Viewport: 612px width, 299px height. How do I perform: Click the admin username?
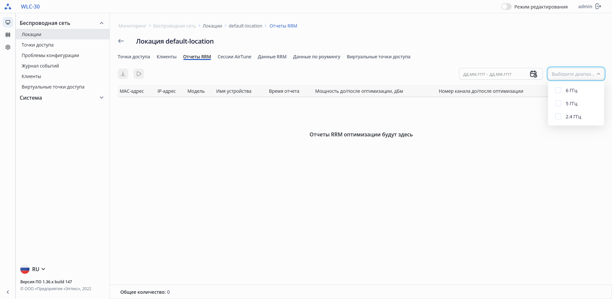click(x=585, y=7)
